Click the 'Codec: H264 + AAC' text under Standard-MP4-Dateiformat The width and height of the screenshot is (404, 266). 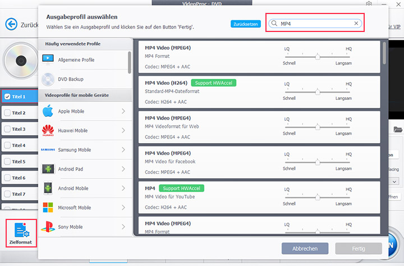(166, 102)
